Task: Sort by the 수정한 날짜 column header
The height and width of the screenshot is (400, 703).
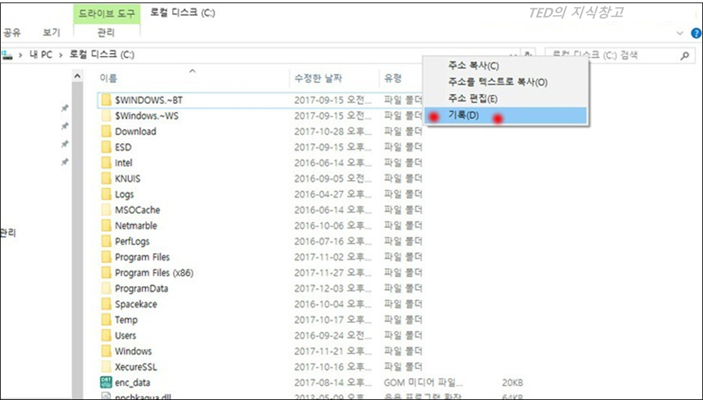Action: [318, 78]
